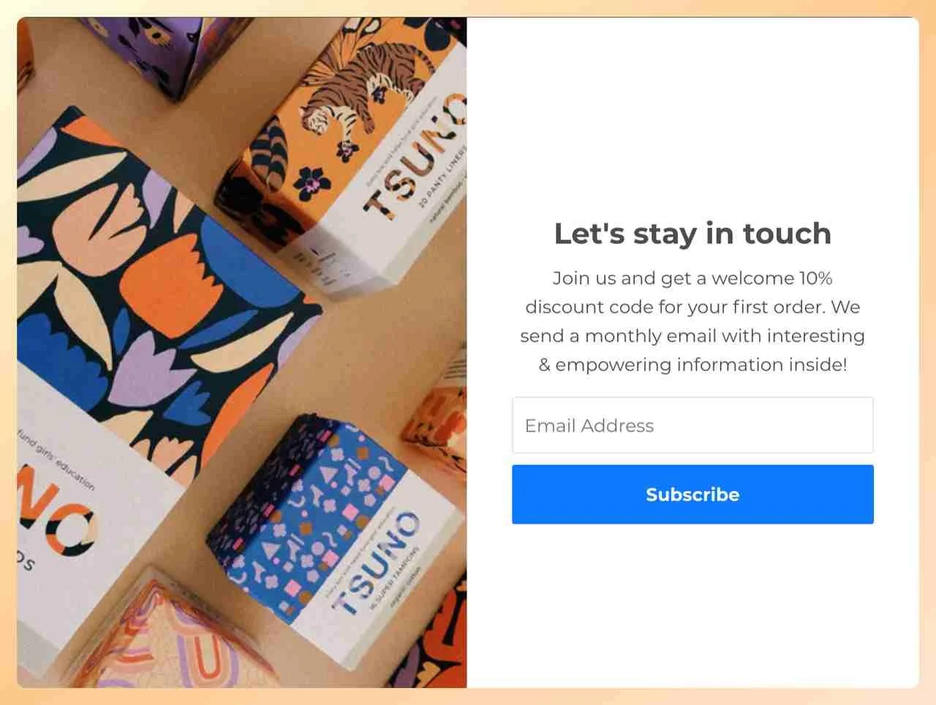This screenshot has width=936, height=705.
Task: Click the "16 SUPER TAMPONS" label
Action: coord(393,579)
